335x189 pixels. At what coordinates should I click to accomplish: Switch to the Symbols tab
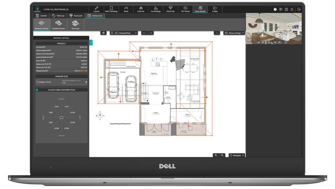41,15
